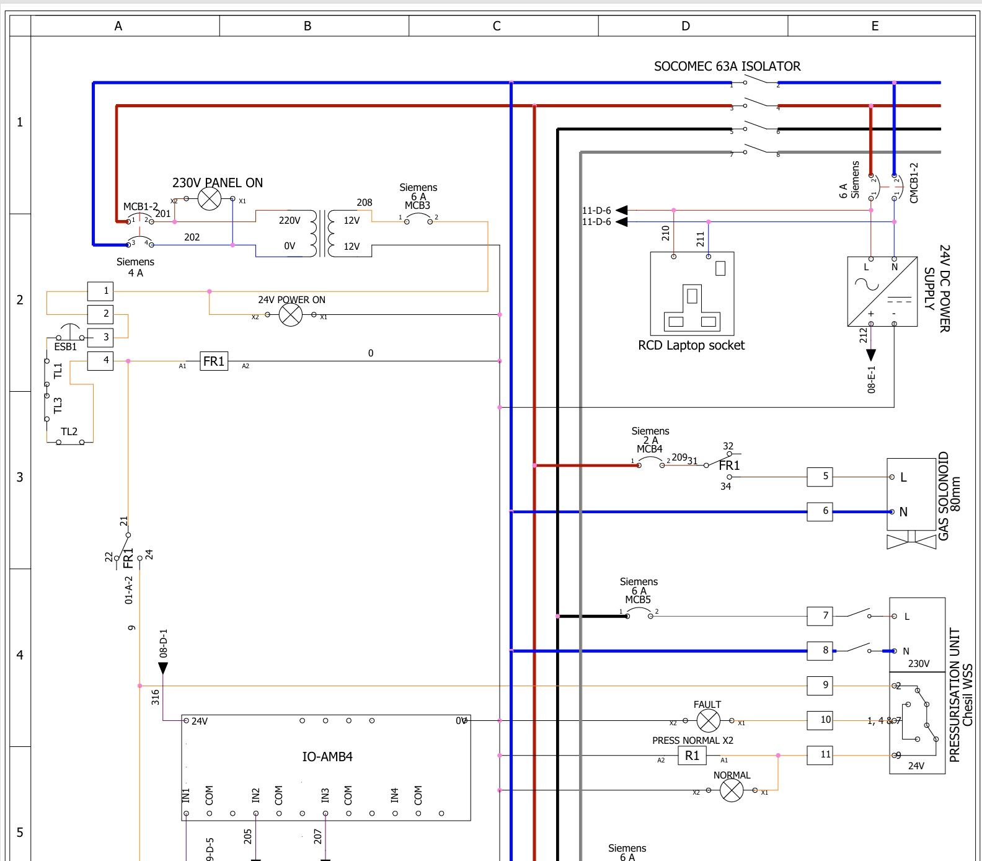
Task: Click the 230V label in pressurisation unit
Action: pyautogui.click(x=919, y=663)
